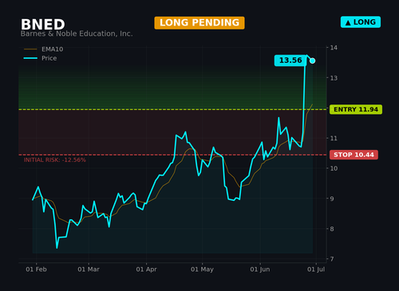Click the LONG PENDING status badge
This screenshot has width=399, height=291.
pos(199,23)
